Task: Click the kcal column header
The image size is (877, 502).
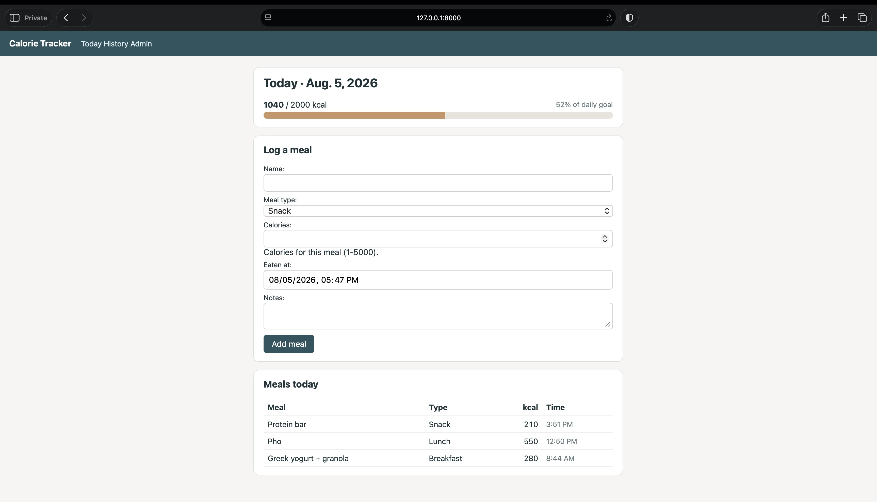Action: click(x=530, y=407)
